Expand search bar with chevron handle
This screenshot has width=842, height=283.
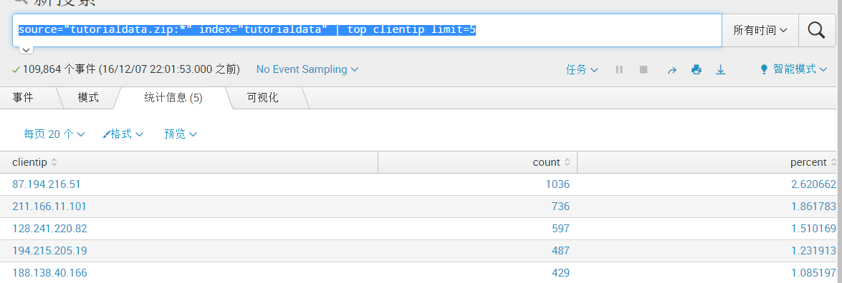(x=27, y=50)
